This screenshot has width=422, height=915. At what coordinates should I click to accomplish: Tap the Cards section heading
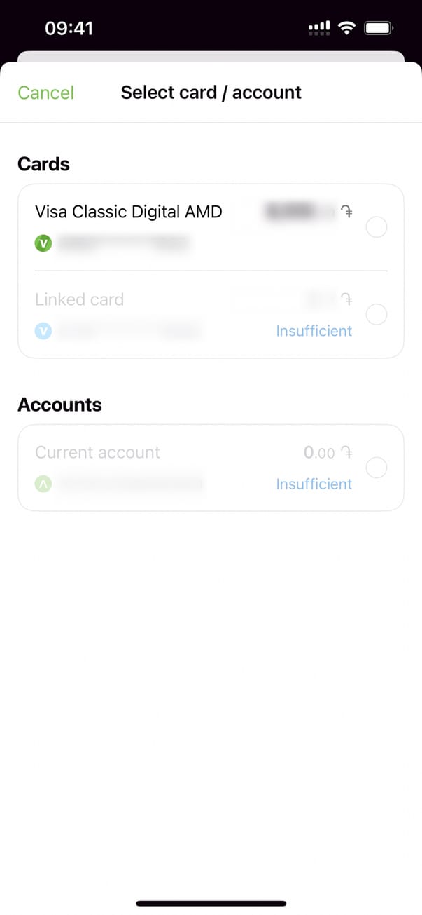pos(43,164)
